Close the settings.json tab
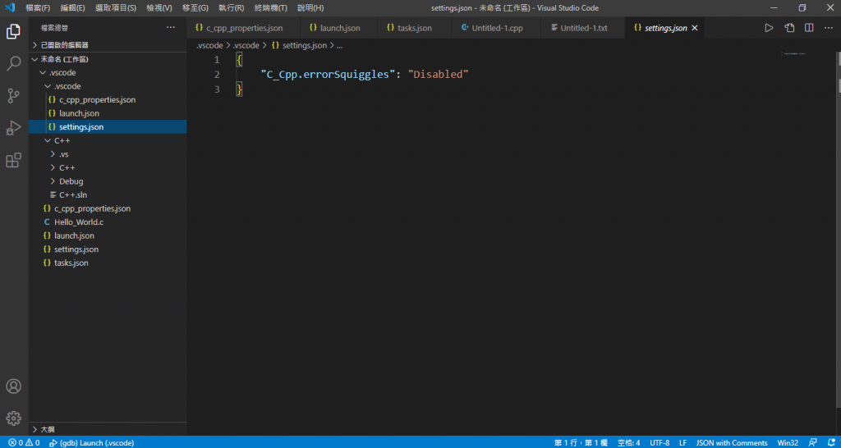 click(695, 29)
